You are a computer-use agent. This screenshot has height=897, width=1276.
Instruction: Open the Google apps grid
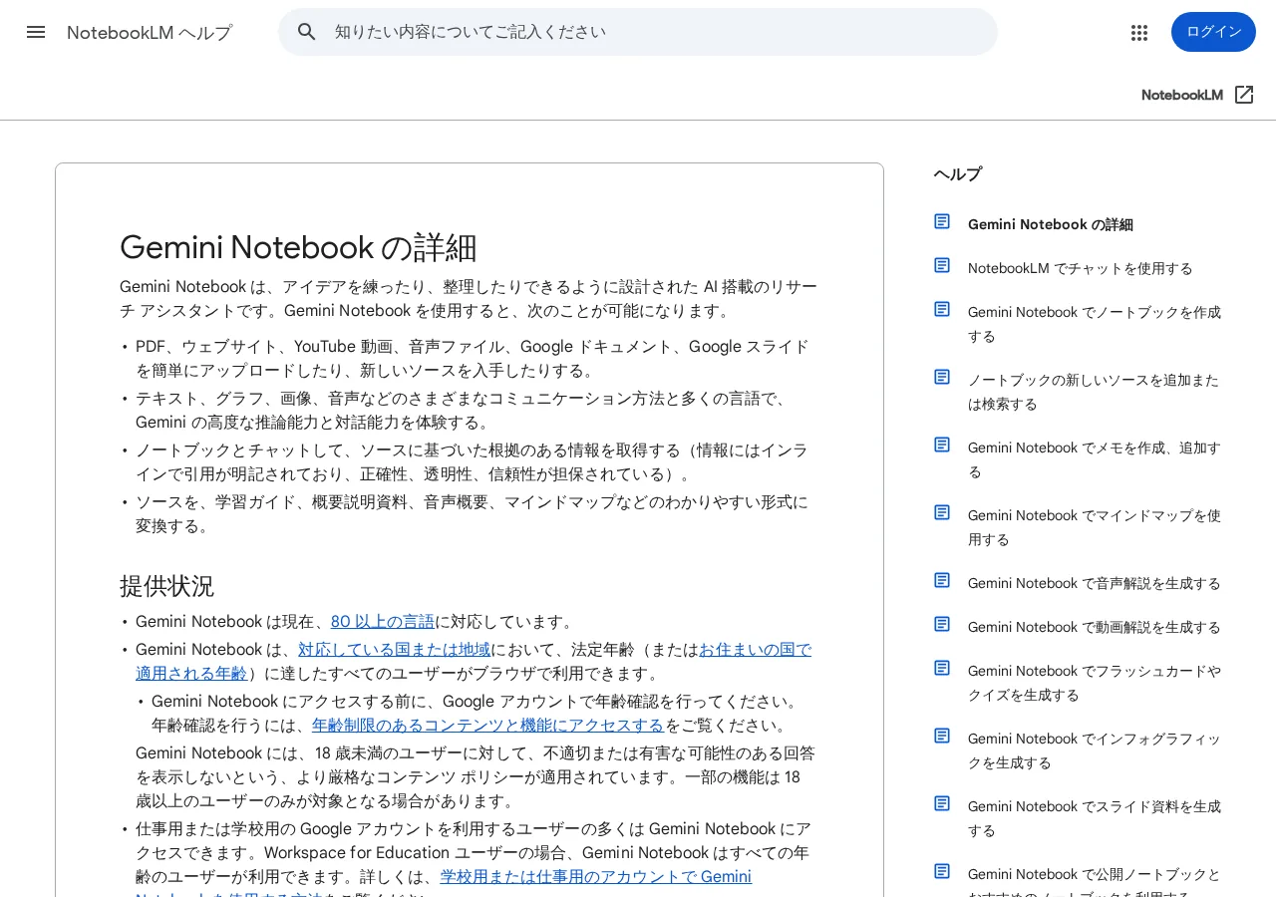click(x=1139, y=32)
